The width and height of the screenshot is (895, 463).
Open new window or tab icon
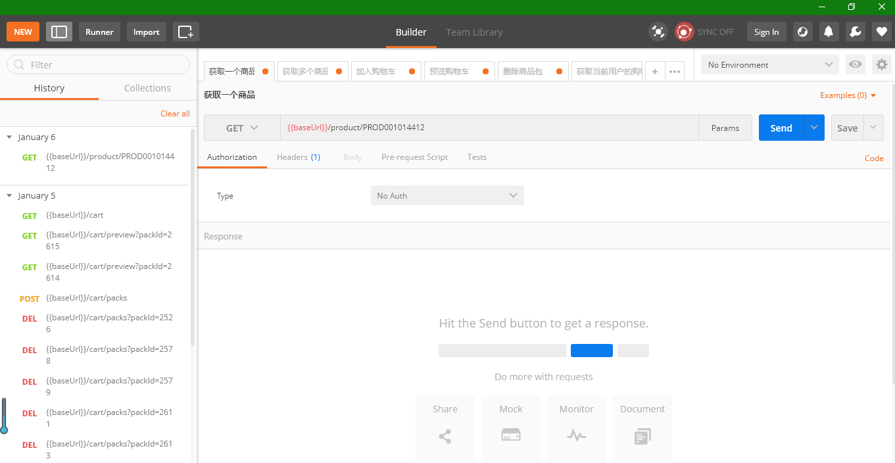186,32
